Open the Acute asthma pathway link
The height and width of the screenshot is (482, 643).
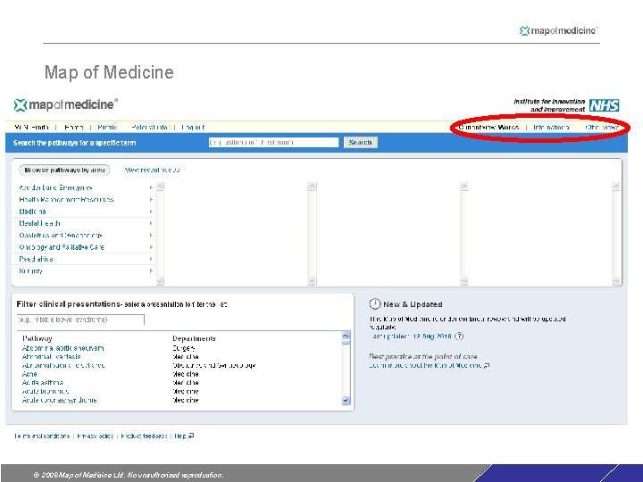coord(43,383)
